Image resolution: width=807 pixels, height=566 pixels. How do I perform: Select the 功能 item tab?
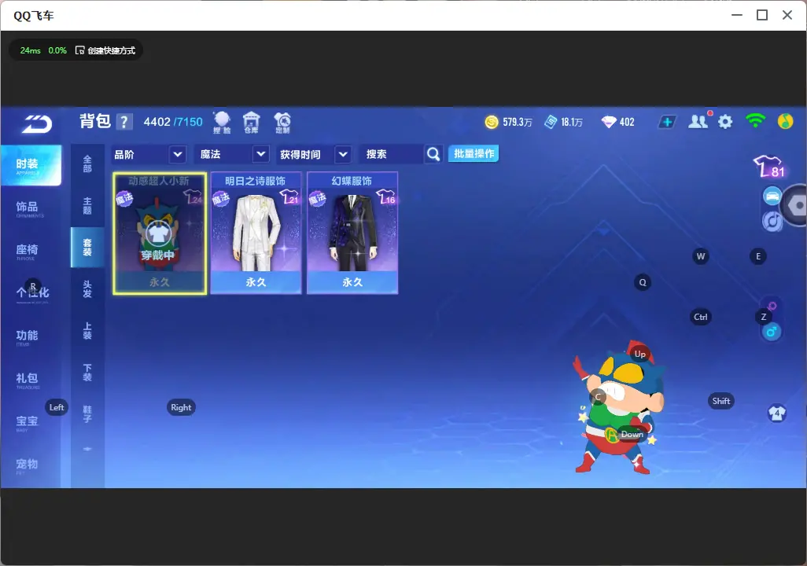(x=28, y=336)
